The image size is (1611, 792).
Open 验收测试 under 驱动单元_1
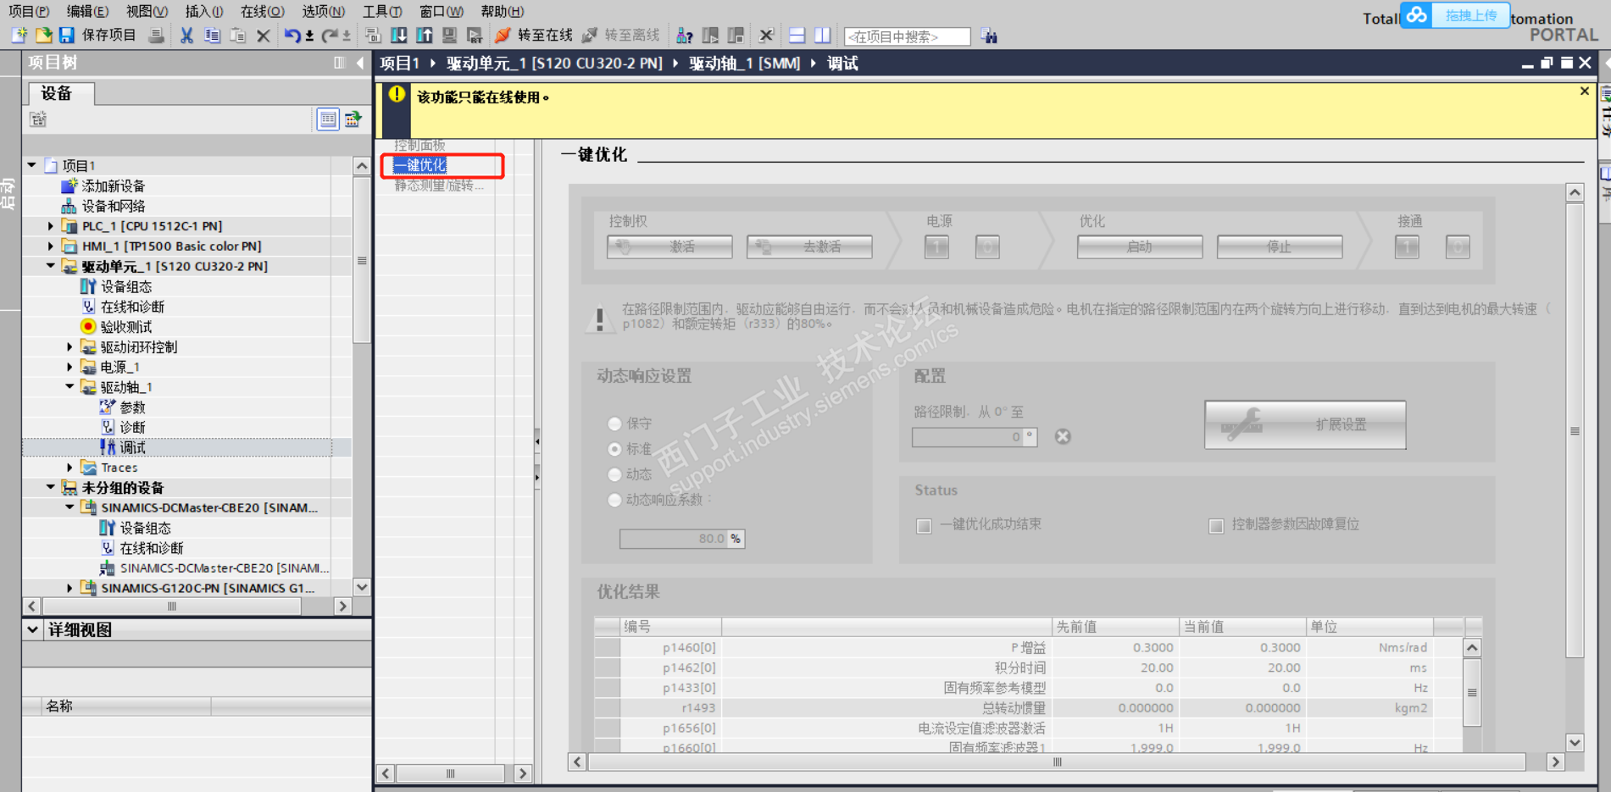click(126, 327)
